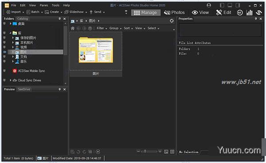
Task: Decrease thumbnail size with minus icon
Action: tap(138, 152)
